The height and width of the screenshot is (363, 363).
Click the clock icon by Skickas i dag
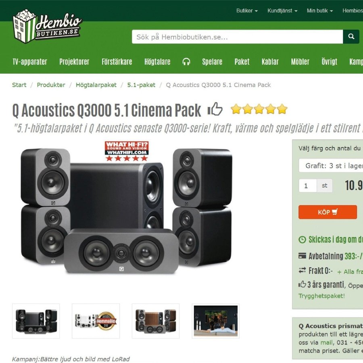tap(302, 239)
